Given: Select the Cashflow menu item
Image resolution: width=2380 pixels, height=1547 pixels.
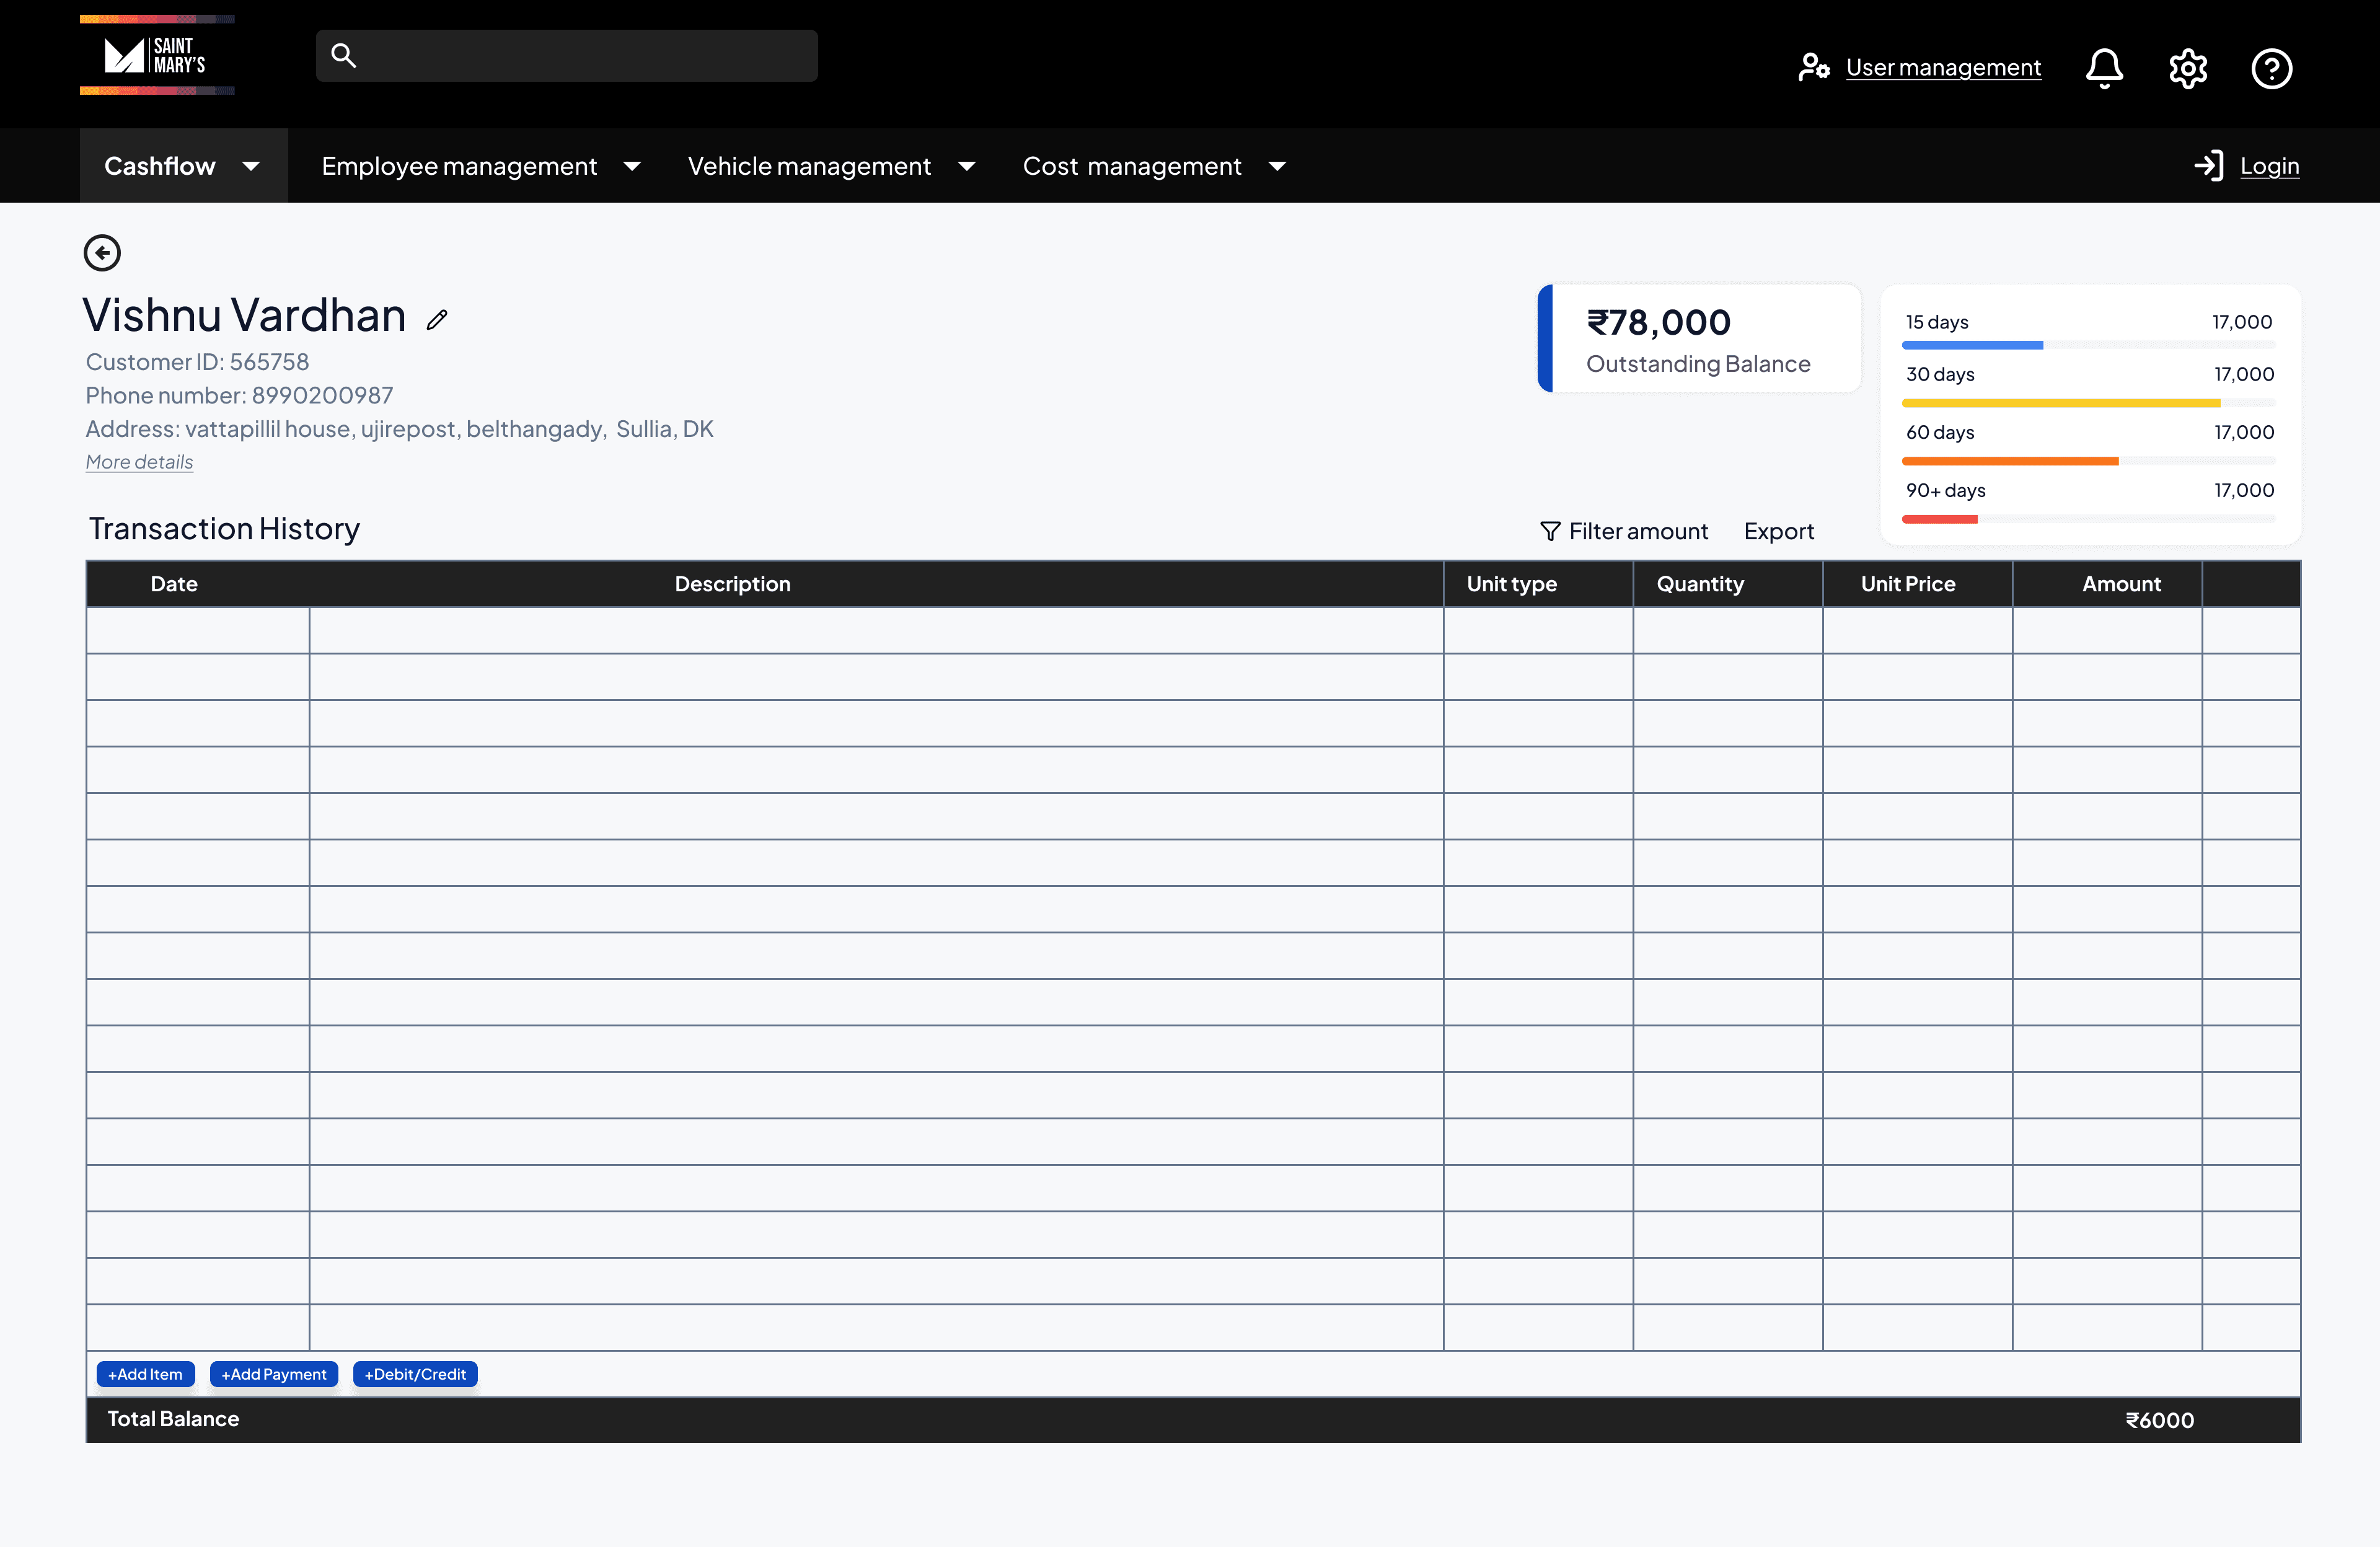Looking at the screenshot, I should pos(159,165).
